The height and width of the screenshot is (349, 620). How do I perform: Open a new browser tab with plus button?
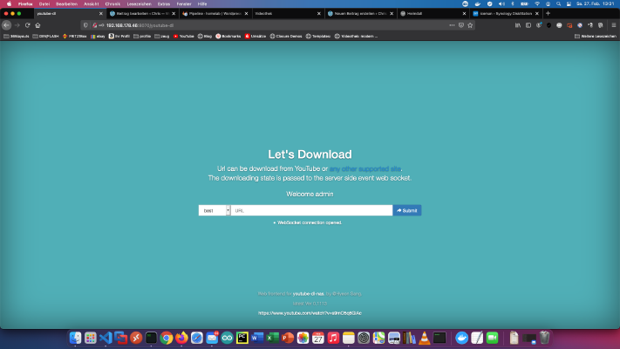(x=548, y=13)
